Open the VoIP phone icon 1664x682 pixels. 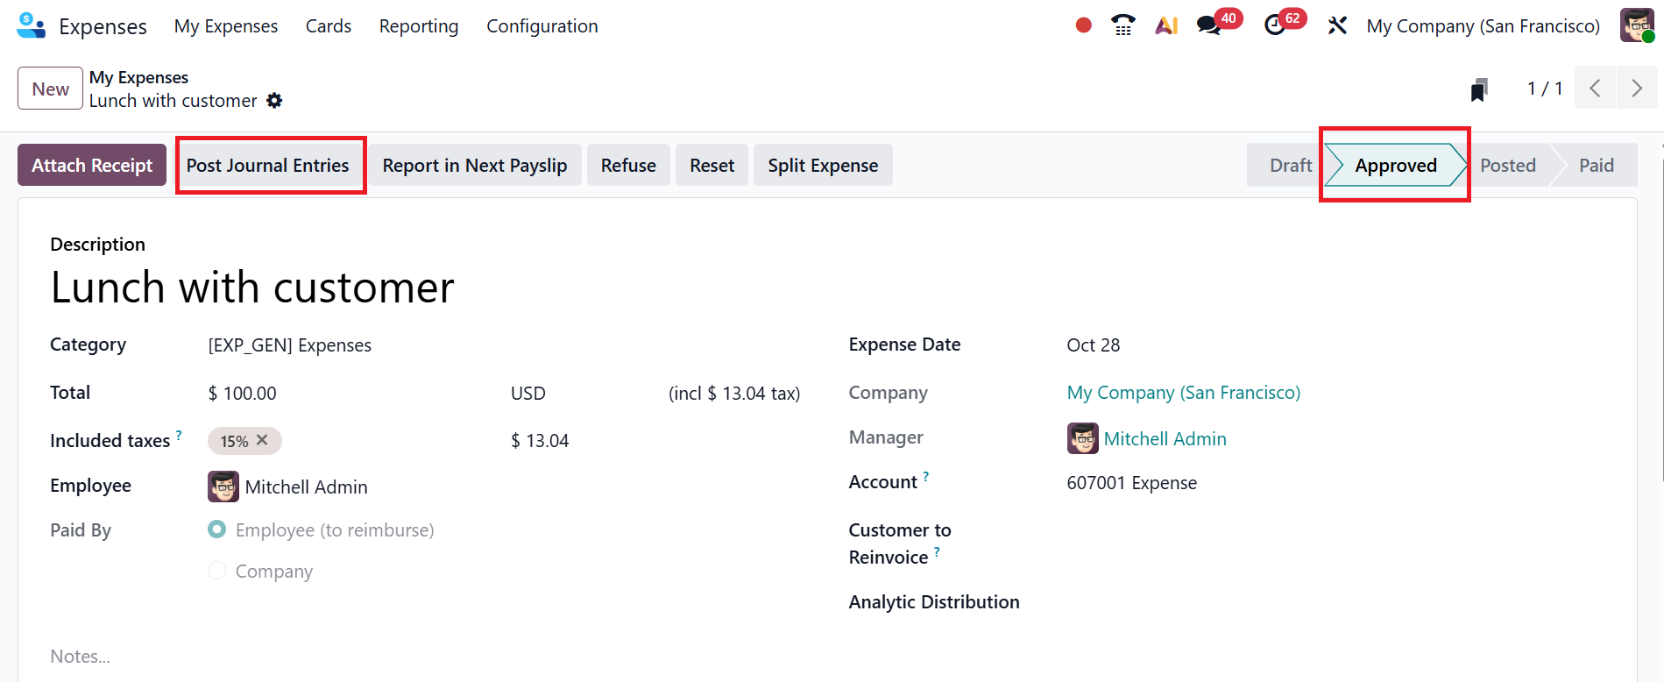click(x=1122, y=25)
